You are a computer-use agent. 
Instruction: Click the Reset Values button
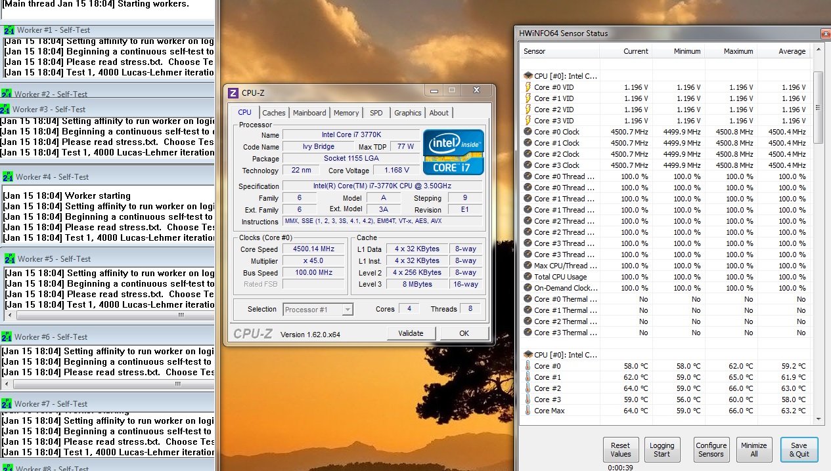[620, 449]
